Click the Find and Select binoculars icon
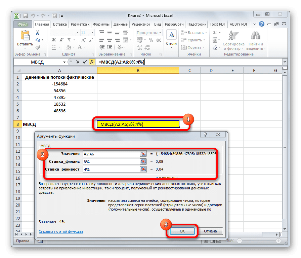This screenshot has width=301, height=258. click(x=255, y=36)
